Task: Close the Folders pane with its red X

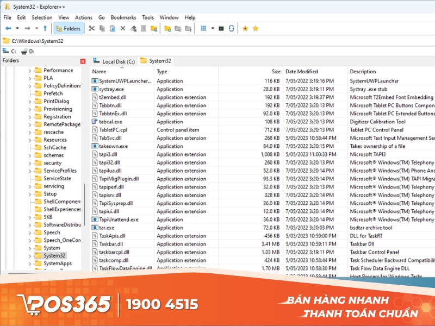Action: pyautogui.click(x=83, y=61)
